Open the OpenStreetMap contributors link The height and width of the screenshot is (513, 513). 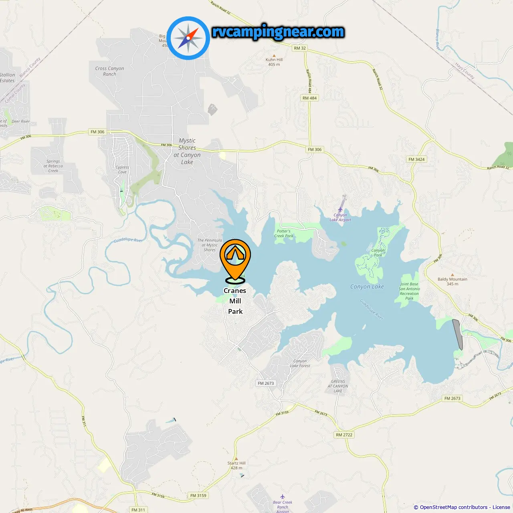point(454,507)
